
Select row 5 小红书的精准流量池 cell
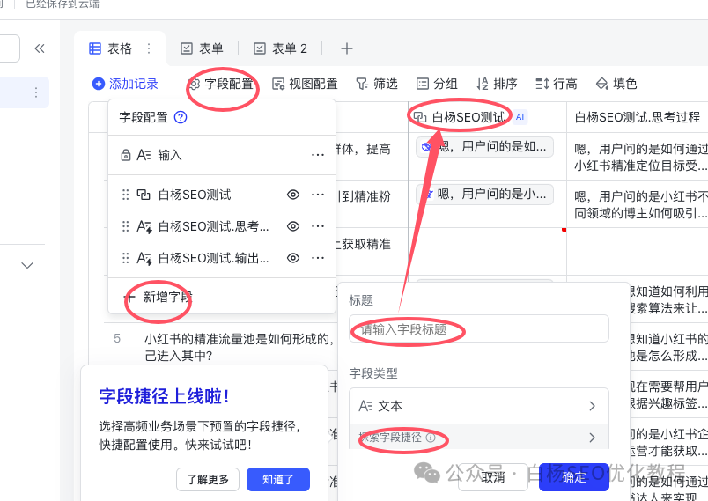(239, 347)
